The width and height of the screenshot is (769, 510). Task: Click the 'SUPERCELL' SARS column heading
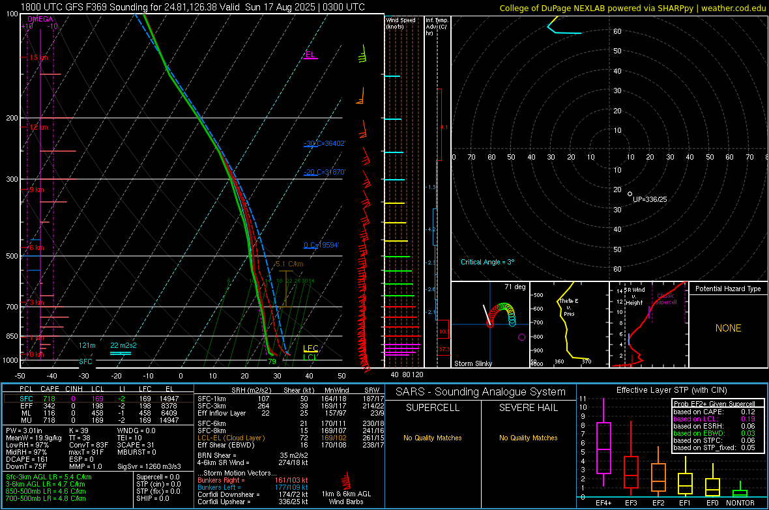pos(433,408)
